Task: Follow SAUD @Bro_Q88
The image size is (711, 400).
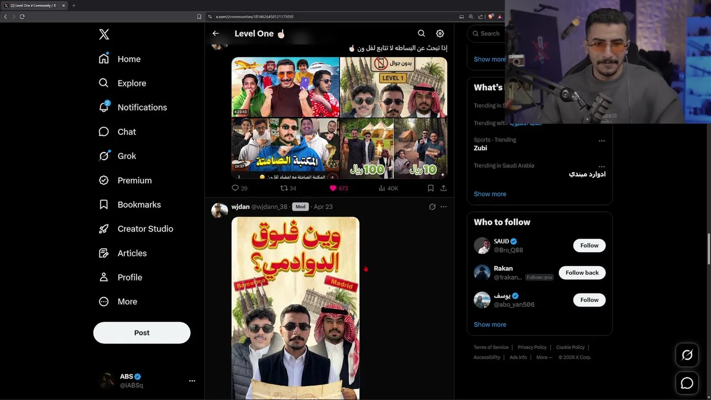Action: [589, 246]
